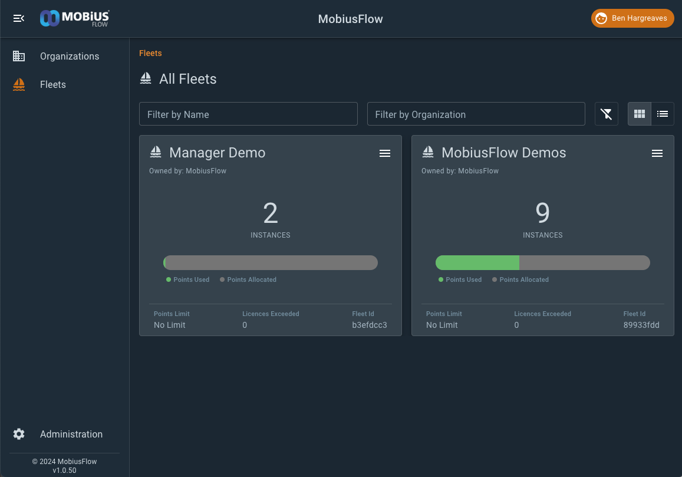Viewport: 682px width, 477px height.
Task: Click the MobiusFlow logo
Action: click(74, 18)
